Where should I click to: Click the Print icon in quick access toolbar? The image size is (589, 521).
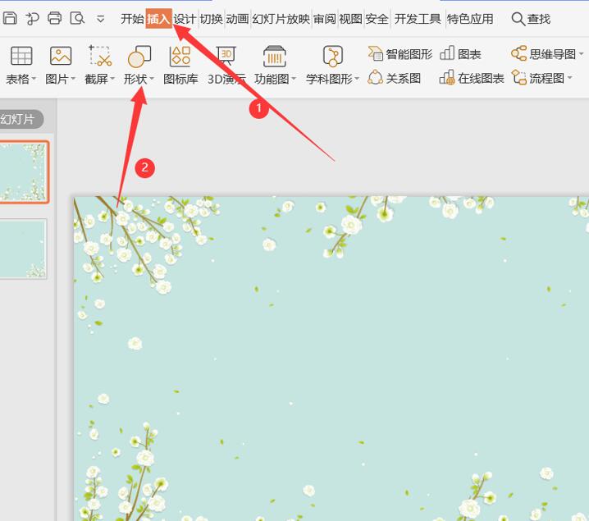(55, 18)
